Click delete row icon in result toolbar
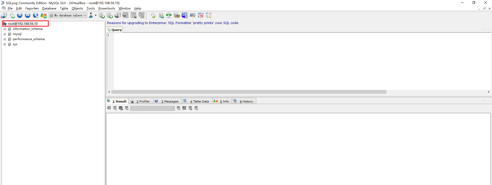This screenshot has height=185, width=492. tap(190, 108)
